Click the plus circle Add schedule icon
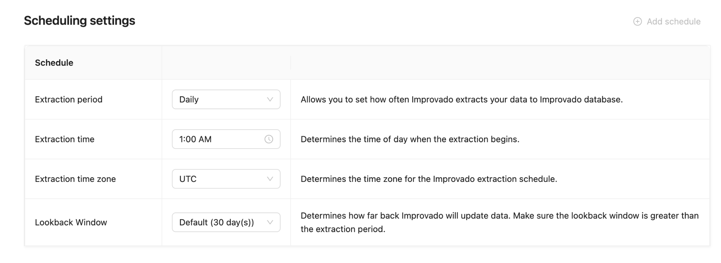 [637, 21]
